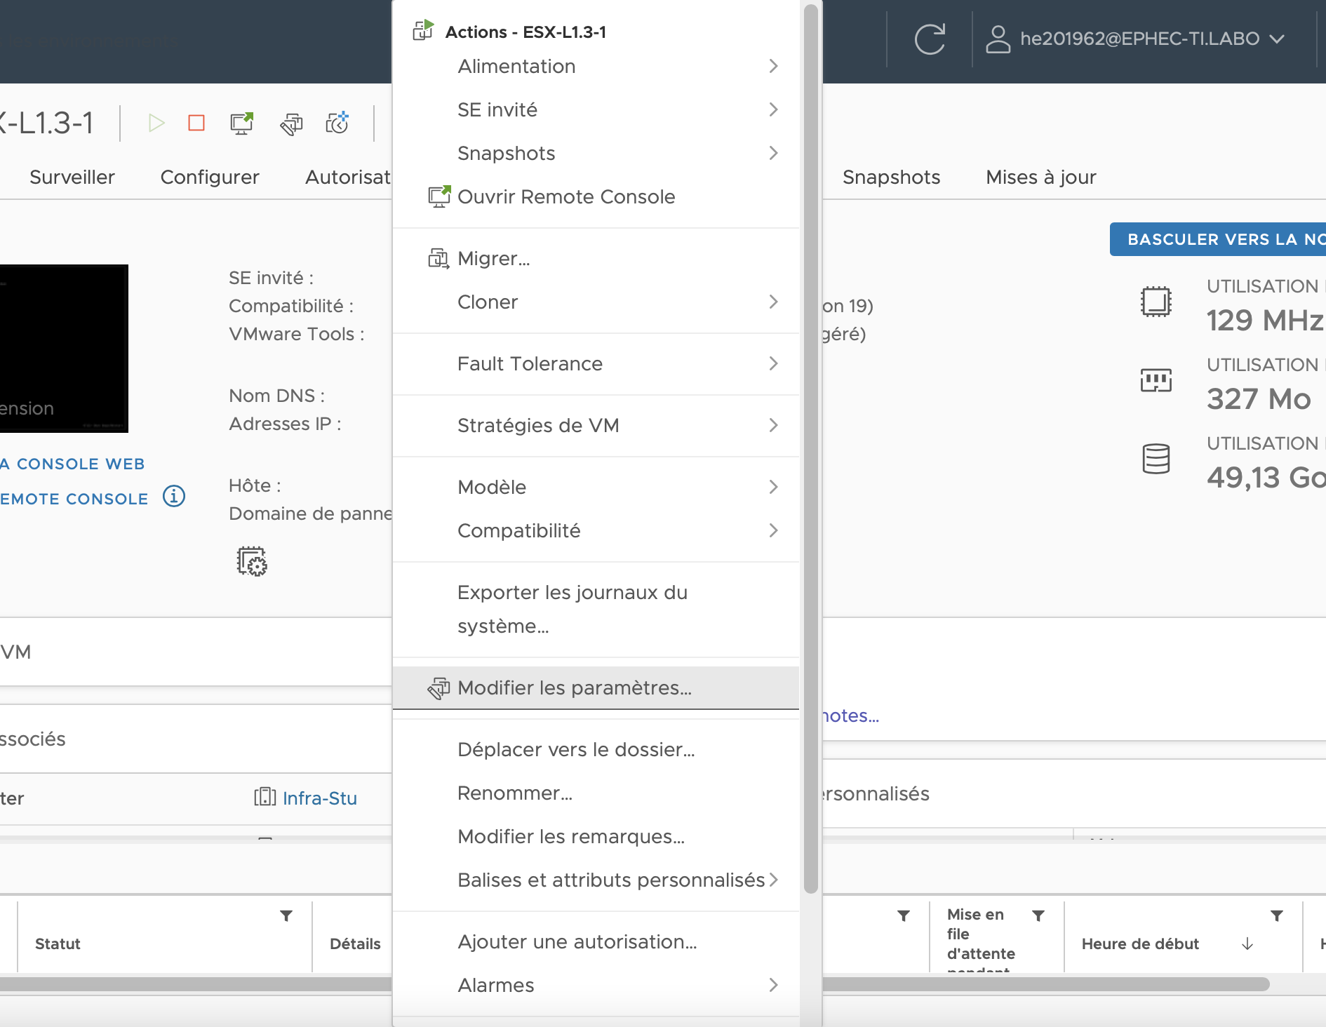This screenshot has width=1326, height=1027.
Task: Choose Ouvrir Remote Console from the menu
Action: (596, 196)
